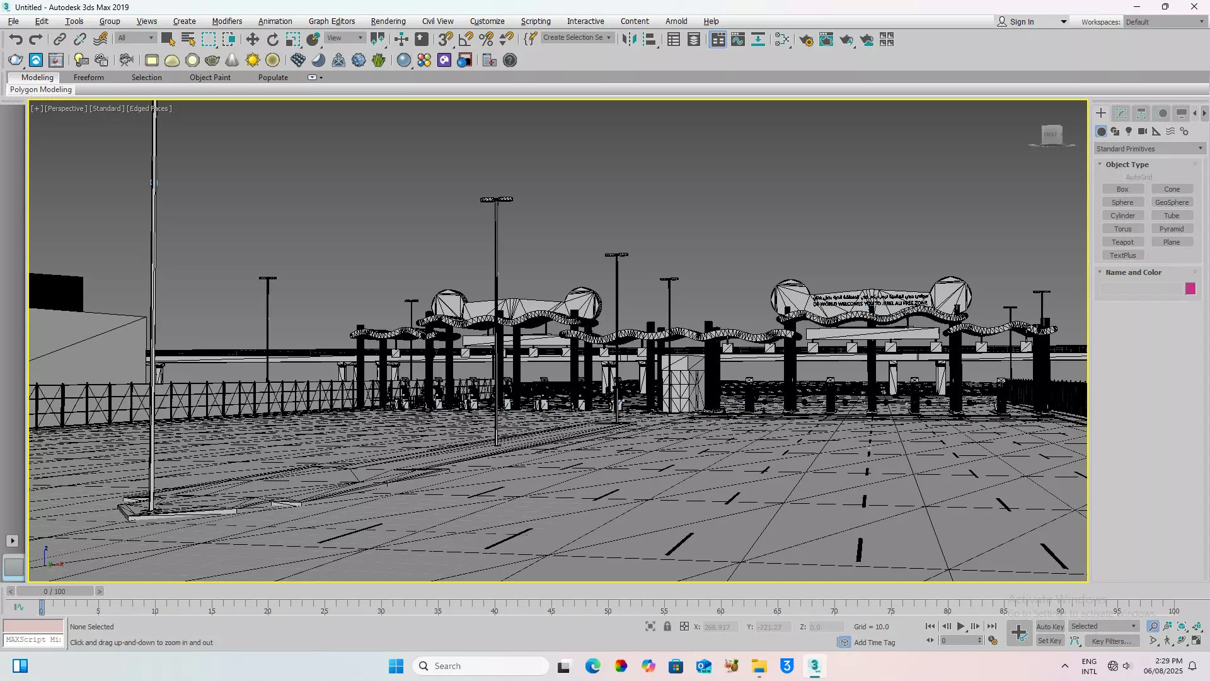
Task: Open the Align tool
Action: click(x=649, y=40)
